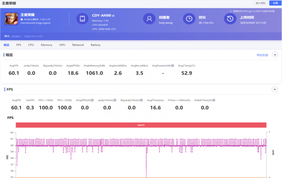Click the AvgSend value 2.6

click(118, 73)
